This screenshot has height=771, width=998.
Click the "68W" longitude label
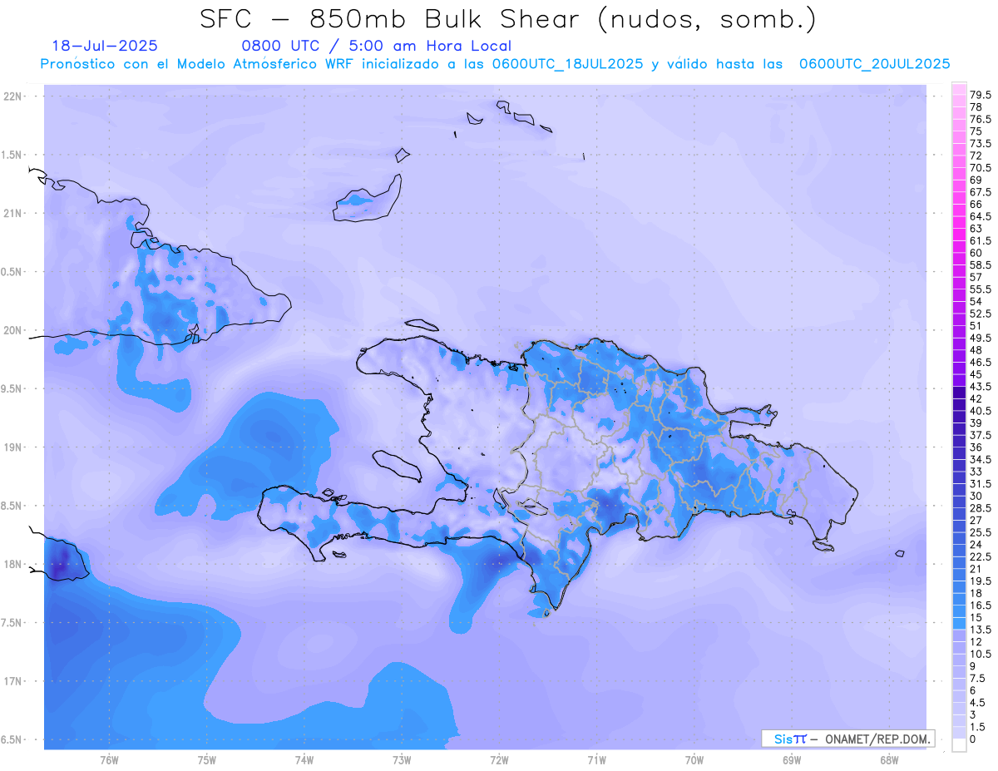[889, 760]
